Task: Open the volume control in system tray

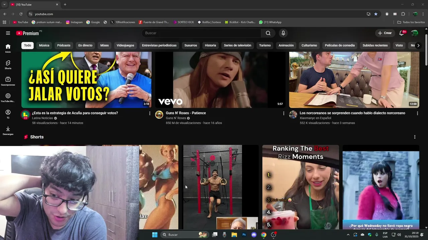Action: click(x=399, y=235)
